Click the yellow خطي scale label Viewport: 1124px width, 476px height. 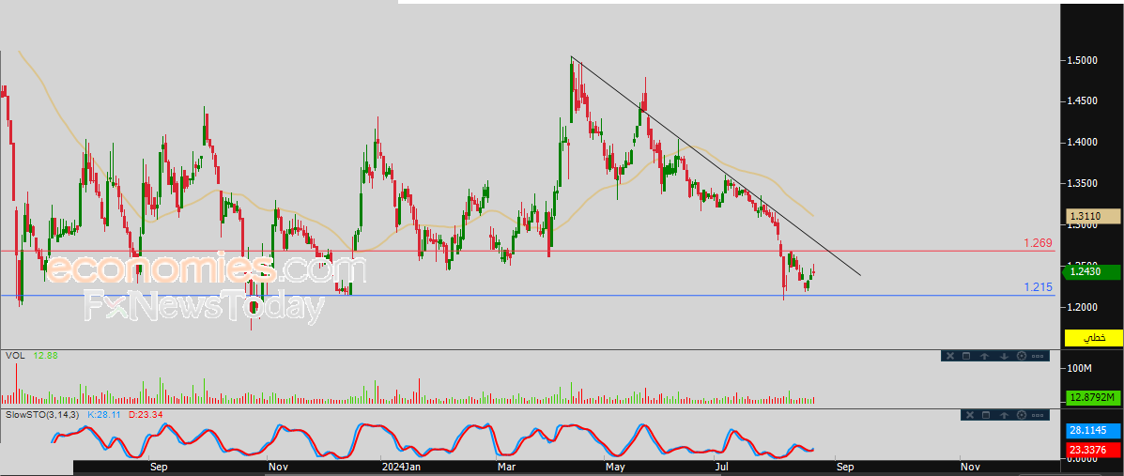pyautogui.click(x=1092, y=336)
